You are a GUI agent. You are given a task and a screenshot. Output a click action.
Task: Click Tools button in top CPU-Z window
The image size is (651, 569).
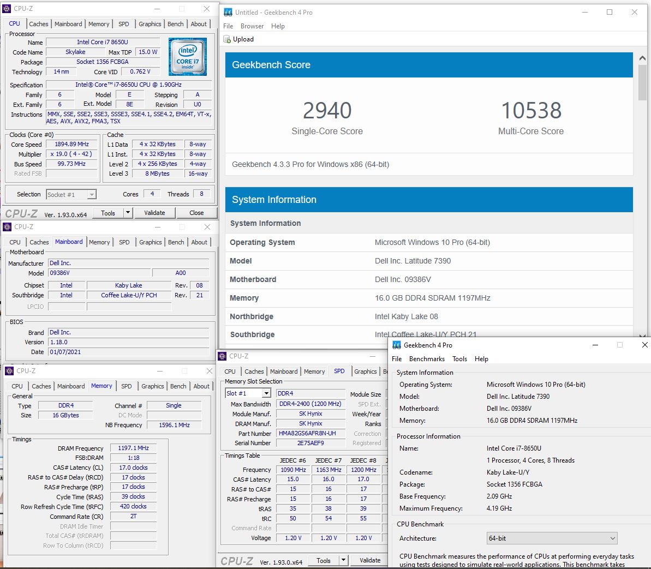tap(108, 213)
